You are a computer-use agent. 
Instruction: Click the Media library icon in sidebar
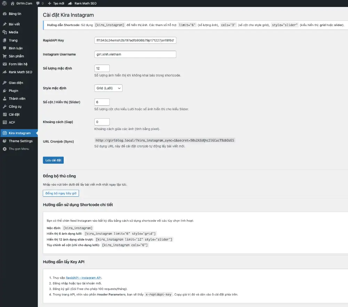(5, 32)
